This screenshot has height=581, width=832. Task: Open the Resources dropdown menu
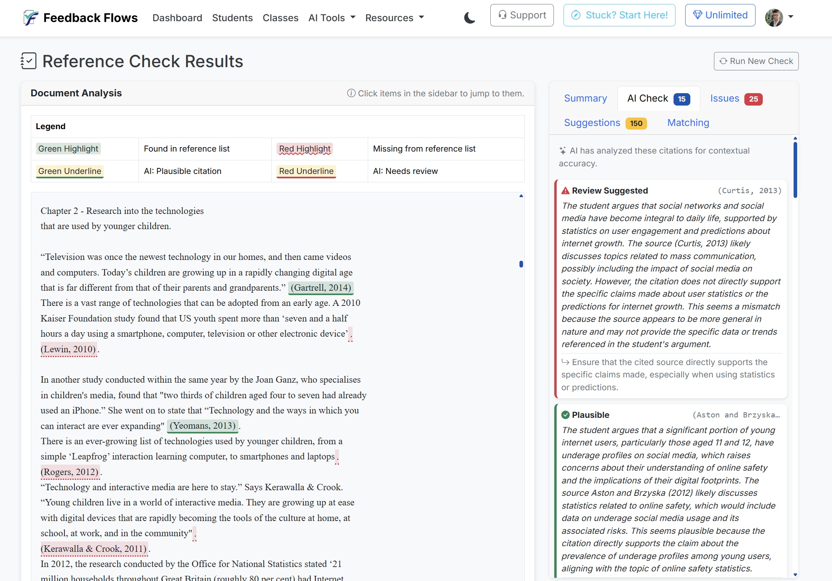pyautogui.click(x=394, y=18)
